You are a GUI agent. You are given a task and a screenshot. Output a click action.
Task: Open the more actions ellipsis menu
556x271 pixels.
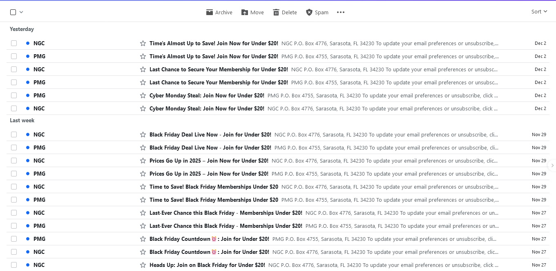pyautogui.click(x=341, y=12)
